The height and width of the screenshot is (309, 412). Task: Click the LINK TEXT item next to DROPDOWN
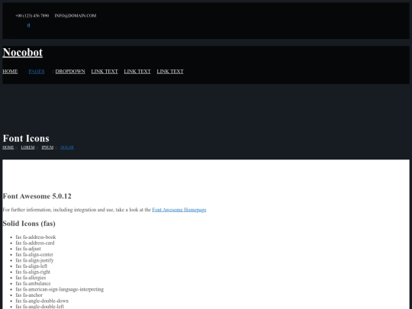pyautogui.click(x=105, y=72)
